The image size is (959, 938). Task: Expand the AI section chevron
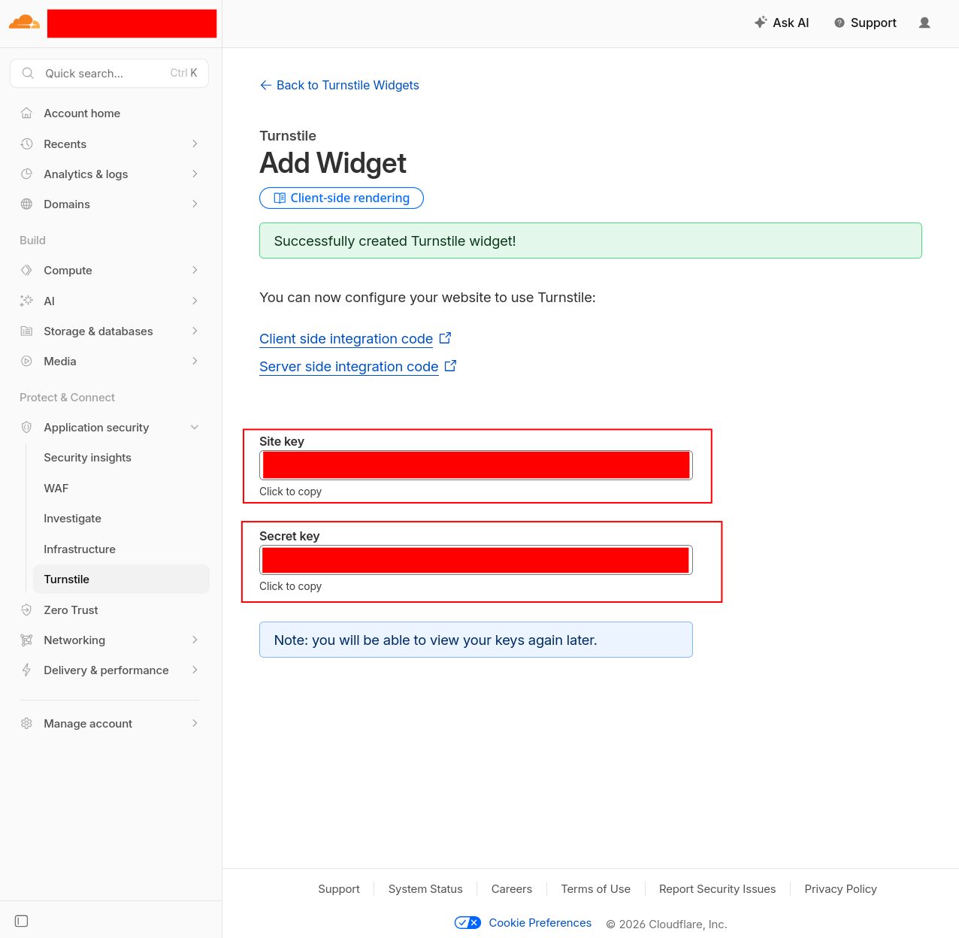tap(195, 301)
